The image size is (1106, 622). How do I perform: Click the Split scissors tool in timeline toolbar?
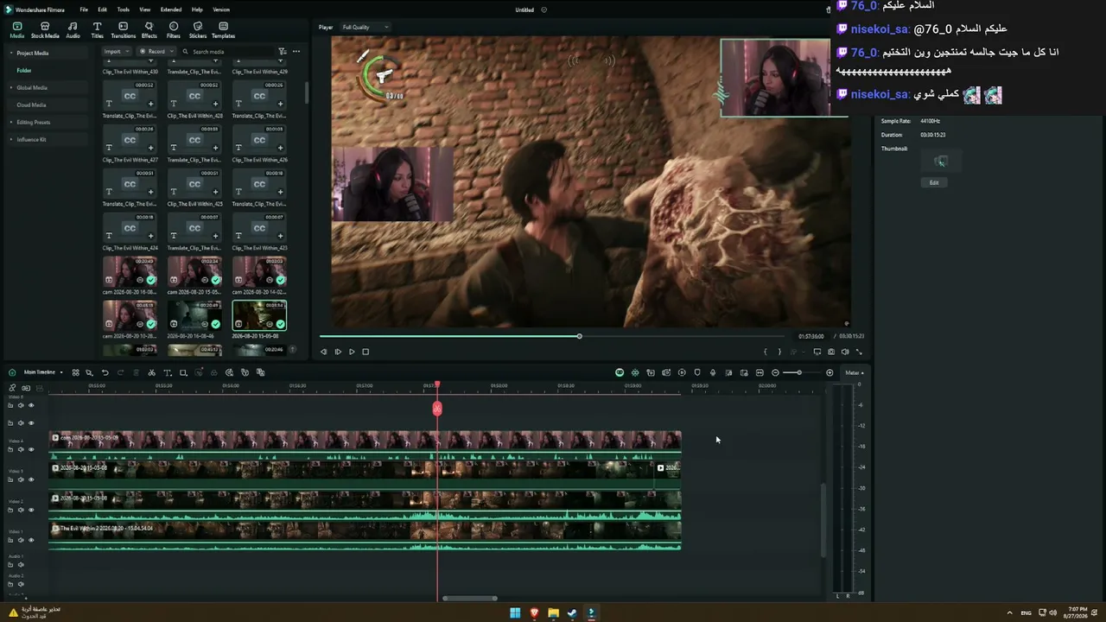pyautogui.click(x=151, y=372)
